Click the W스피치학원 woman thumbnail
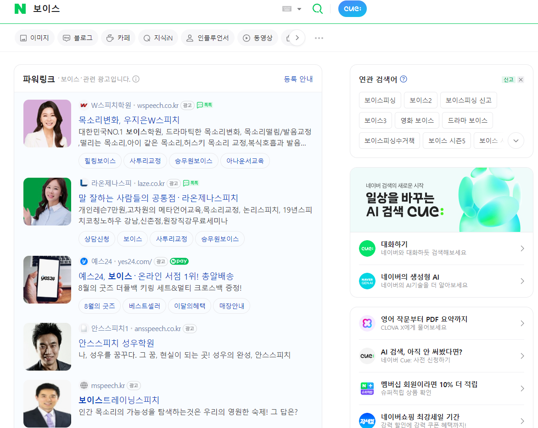The image size is (538, 428). (x=47, y=124)
